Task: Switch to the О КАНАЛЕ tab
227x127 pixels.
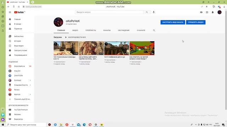Action: (x=141, y=30)
